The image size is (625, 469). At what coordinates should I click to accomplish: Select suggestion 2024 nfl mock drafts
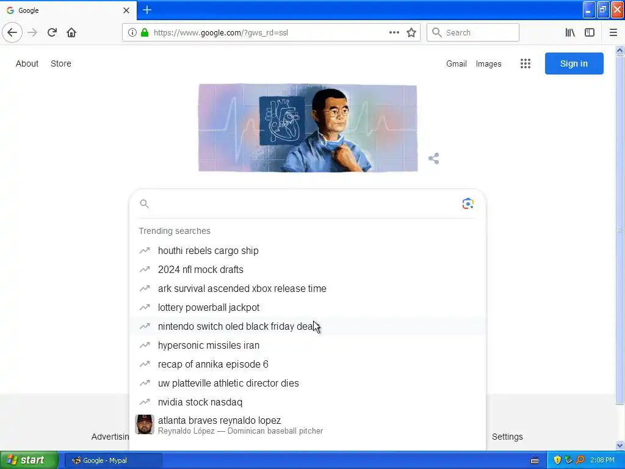click(308, 269)
